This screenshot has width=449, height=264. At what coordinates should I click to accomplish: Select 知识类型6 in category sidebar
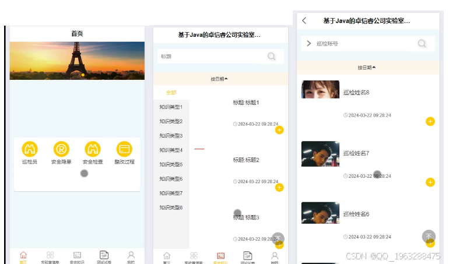(x=171, y=179)
